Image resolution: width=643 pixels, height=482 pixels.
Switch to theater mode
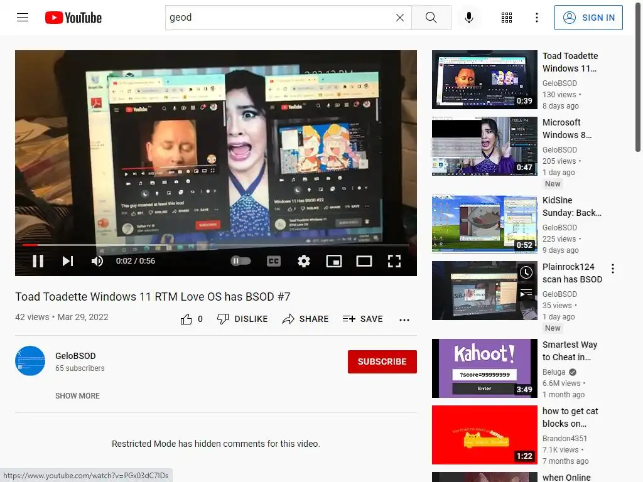(364, 261)
